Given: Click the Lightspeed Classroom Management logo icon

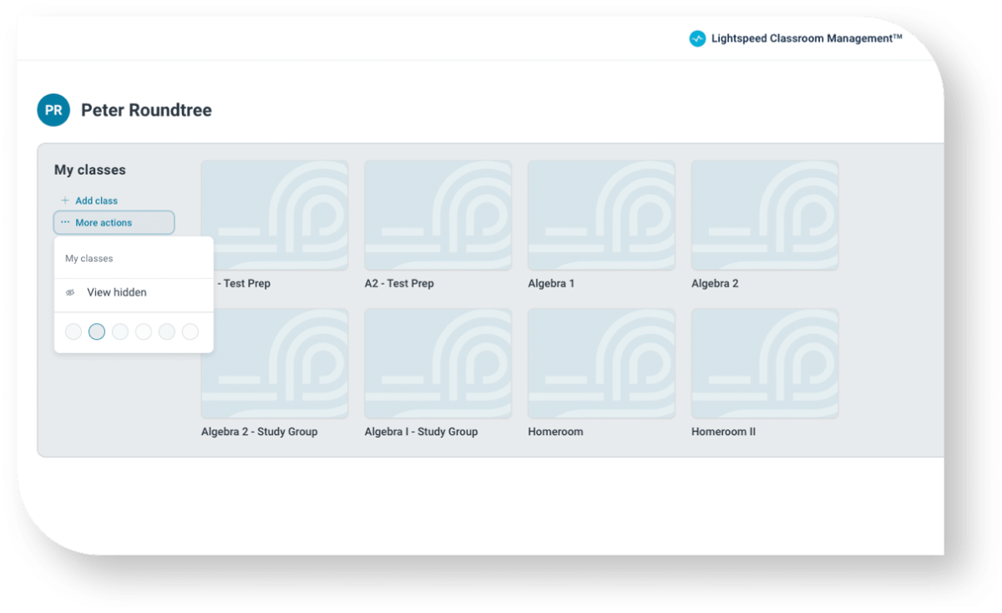Looking at the screenshot, I should [697, 38].
